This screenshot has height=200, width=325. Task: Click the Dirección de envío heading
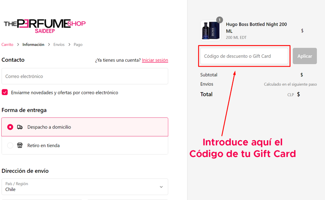[x=25, y=171]
